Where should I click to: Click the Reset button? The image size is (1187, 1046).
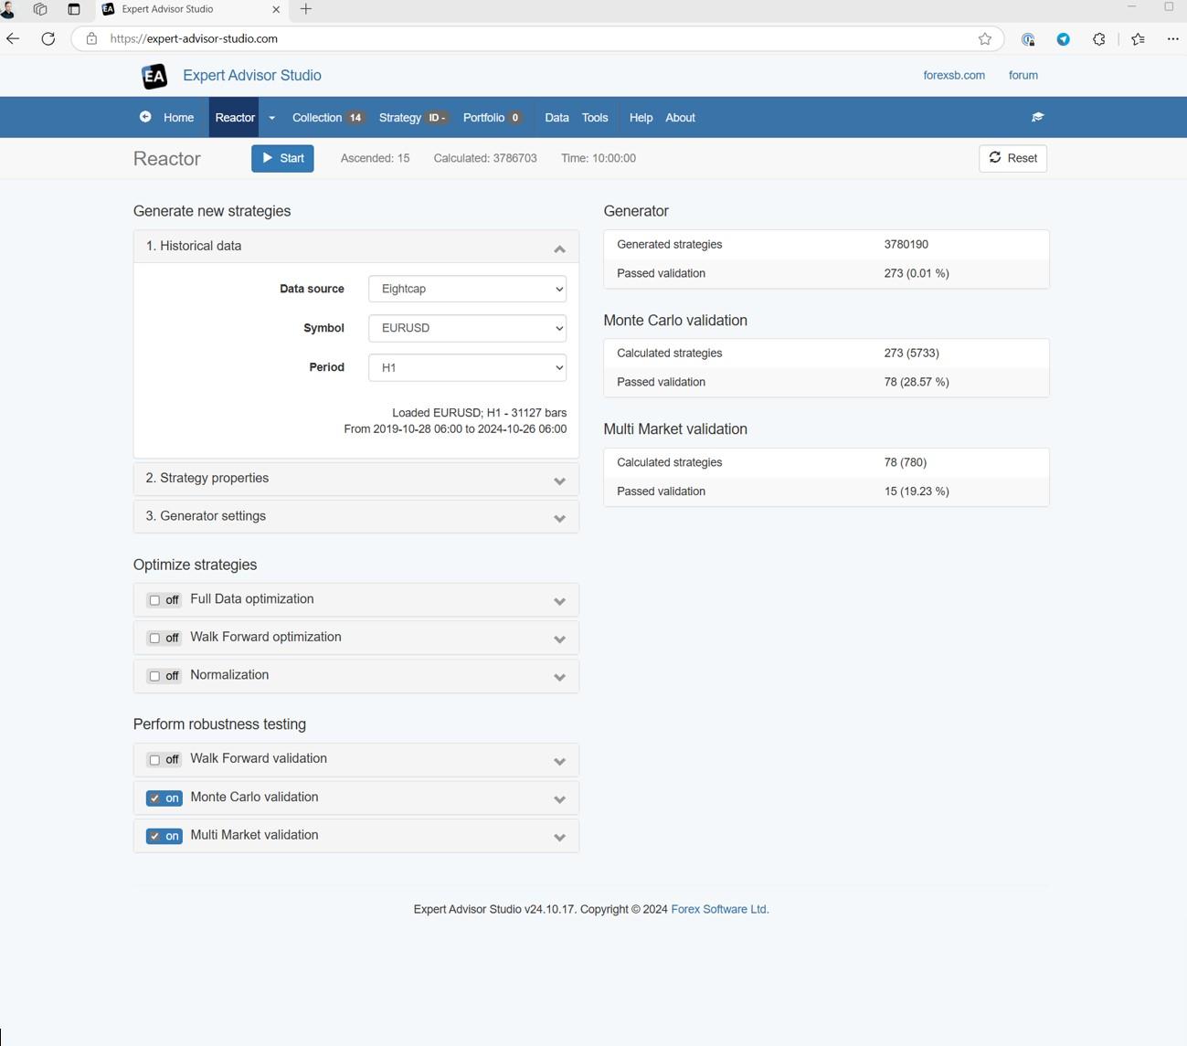click(1012, 158)
